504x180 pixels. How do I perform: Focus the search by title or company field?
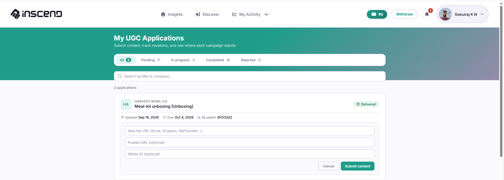tap(249, 76)
